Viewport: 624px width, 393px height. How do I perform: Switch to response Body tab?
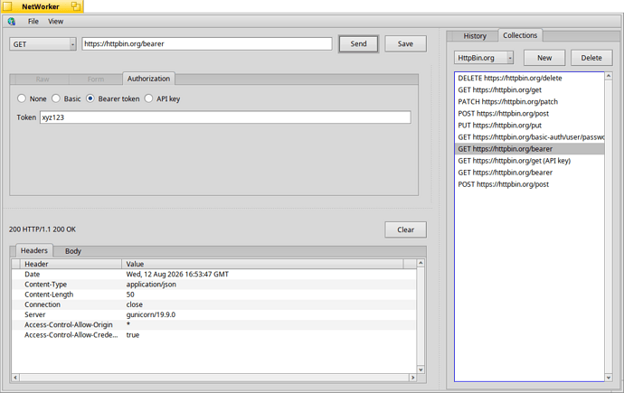(x=73, y=251)
